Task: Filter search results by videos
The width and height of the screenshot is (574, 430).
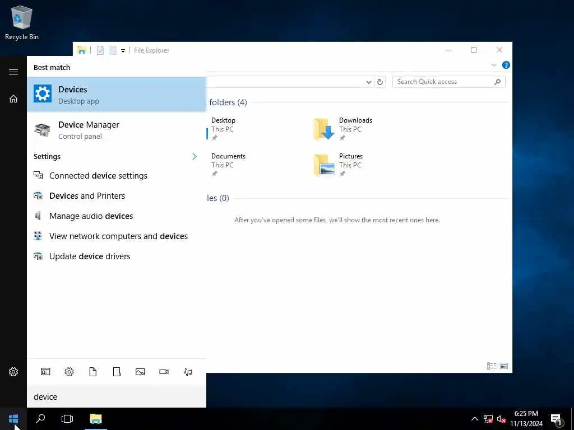Action: [164, 372]
